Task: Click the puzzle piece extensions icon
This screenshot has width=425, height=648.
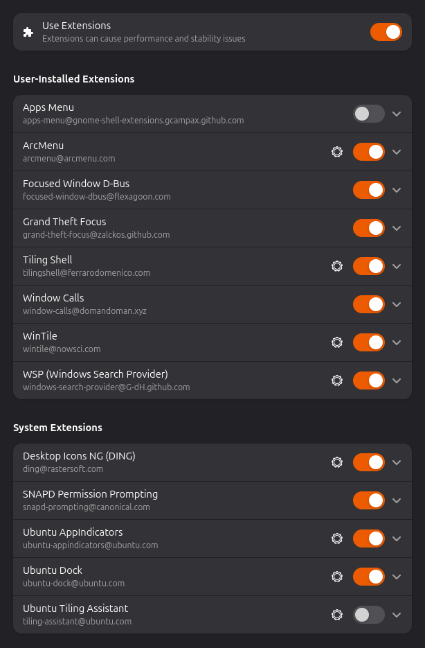Action: (28, 32)
